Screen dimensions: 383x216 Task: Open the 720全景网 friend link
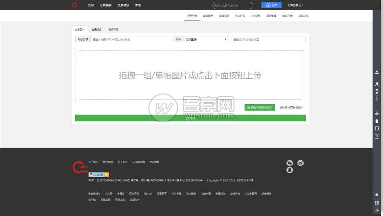click(251, 194)
